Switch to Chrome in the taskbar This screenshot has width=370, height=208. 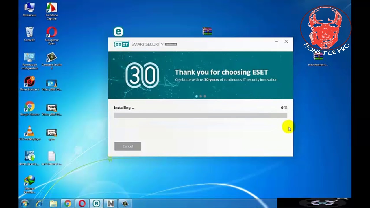[x=68, y=203]
